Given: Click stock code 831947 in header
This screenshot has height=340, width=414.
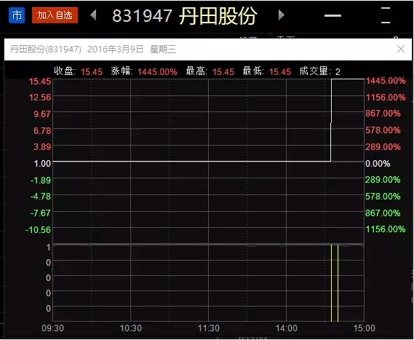Looking at the screenshot, I should (143, 16).
